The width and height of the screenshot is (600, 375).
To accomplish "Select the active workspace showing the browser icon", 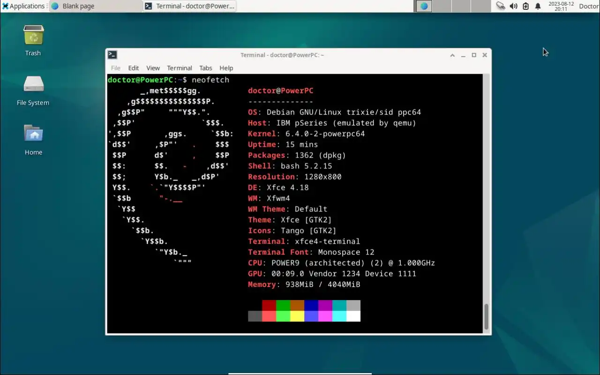I will [x=424, y=6].
